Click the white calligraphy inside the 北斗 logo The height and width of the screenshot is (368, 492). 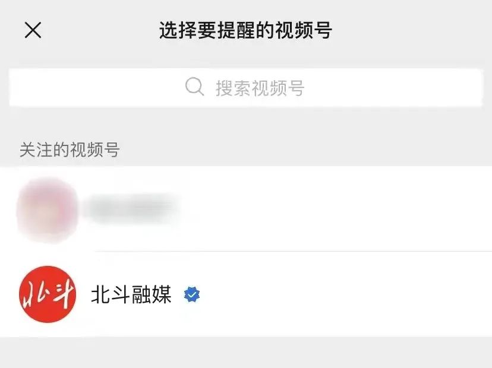(x=48, y=294)
